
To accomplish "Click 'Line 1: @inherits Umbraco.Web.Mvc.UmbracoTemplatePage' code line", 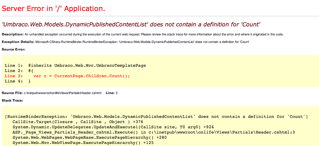I will tap(75, 66).
